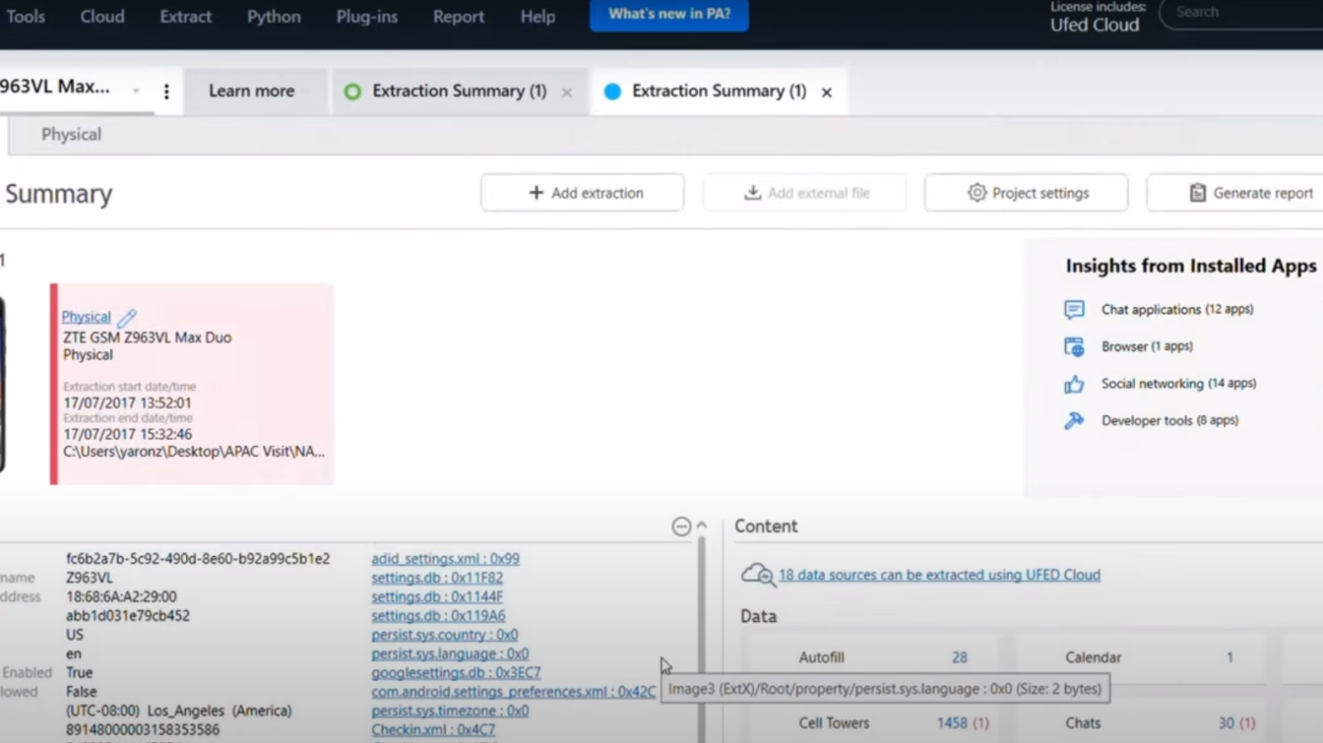Select the fc6b2a7b-5c92-490d GUID value
Screen dimensions: 1323x743
[x=198, y=558]
